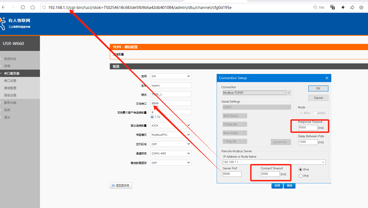The width and height of the screenshot is (368, 208).
Task: Open the Connection dropdown showing Modbus TCP/IP
Action: [x=257, y=93]
